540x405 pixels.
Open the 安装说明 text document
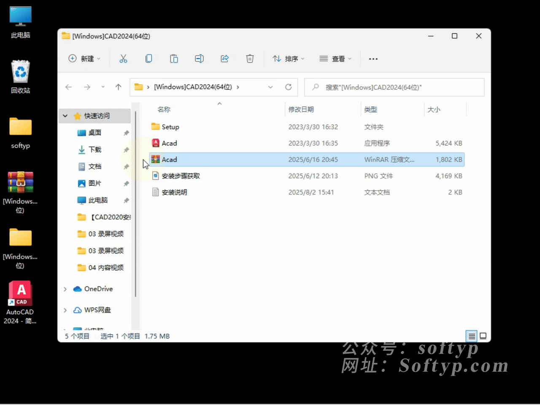pyautogui.click(x=174, y=192)
